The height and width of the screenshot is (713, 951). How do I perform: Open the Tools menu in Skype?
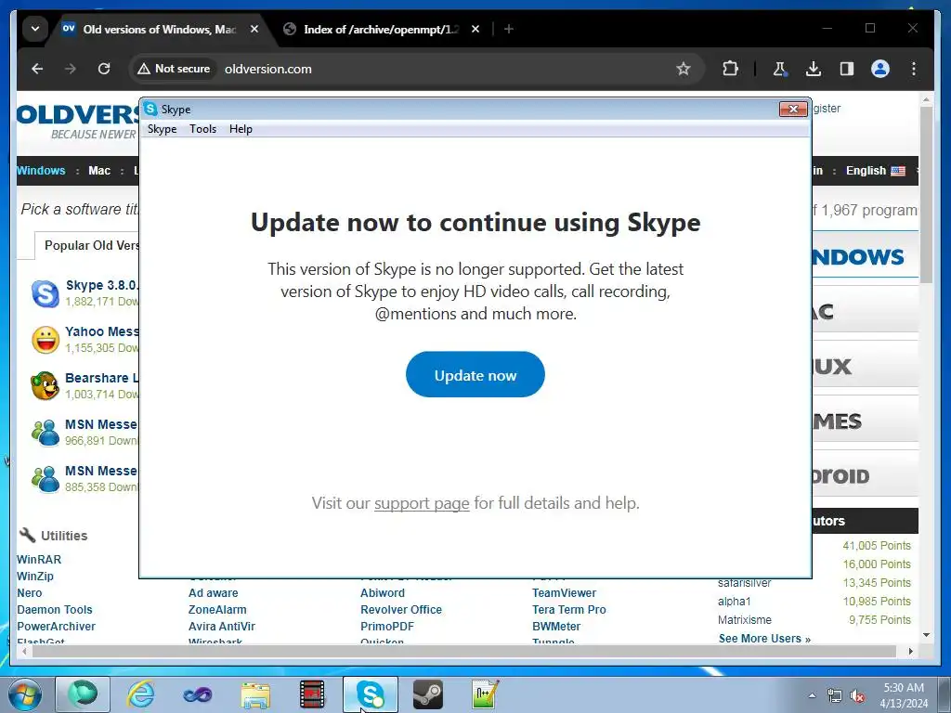(202, 128)
